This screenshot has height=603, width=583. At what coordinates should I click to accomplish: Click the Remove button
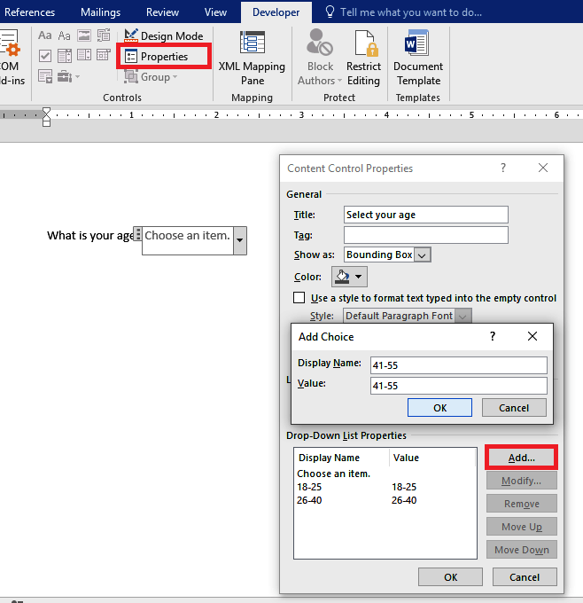pos(521,504)
